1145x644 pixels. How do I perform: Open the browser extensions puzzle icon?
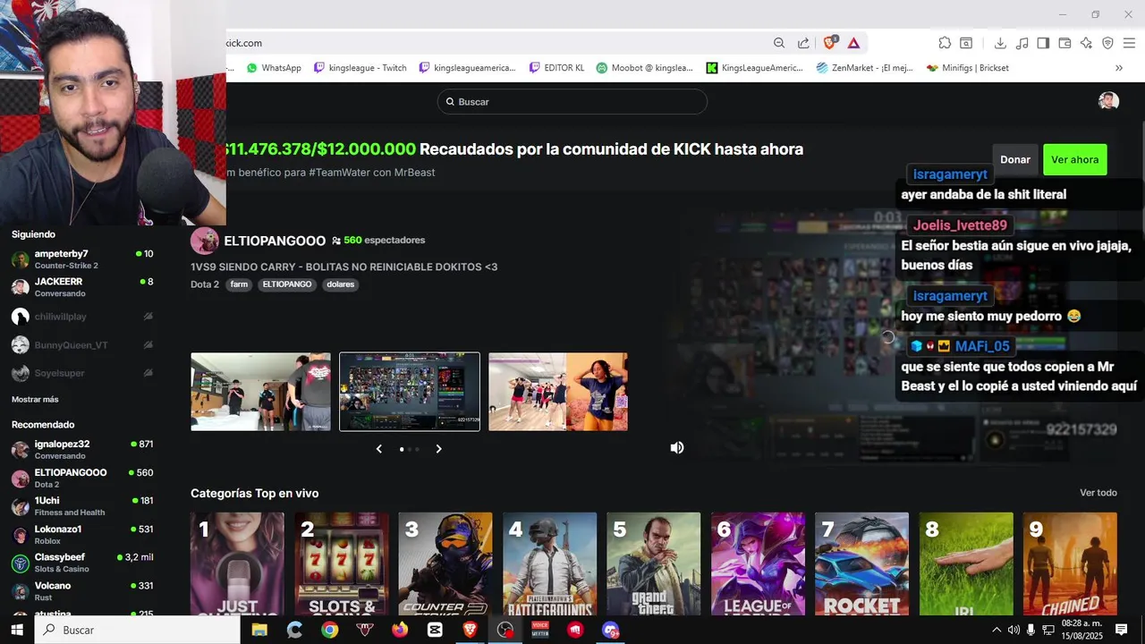tap(945, 43)
